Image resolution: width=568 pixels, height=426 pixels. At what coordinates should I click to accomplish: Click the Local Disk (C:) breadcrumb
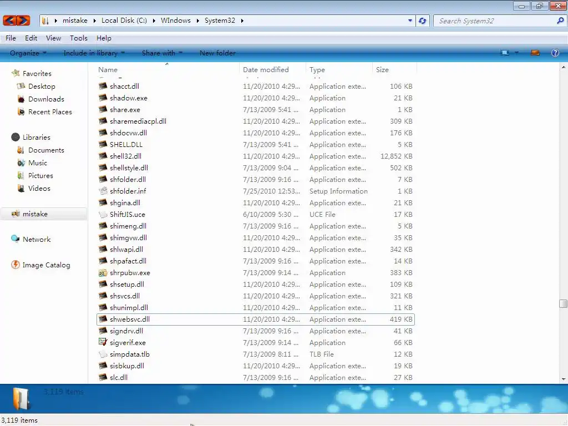click(x=124, y=21)
